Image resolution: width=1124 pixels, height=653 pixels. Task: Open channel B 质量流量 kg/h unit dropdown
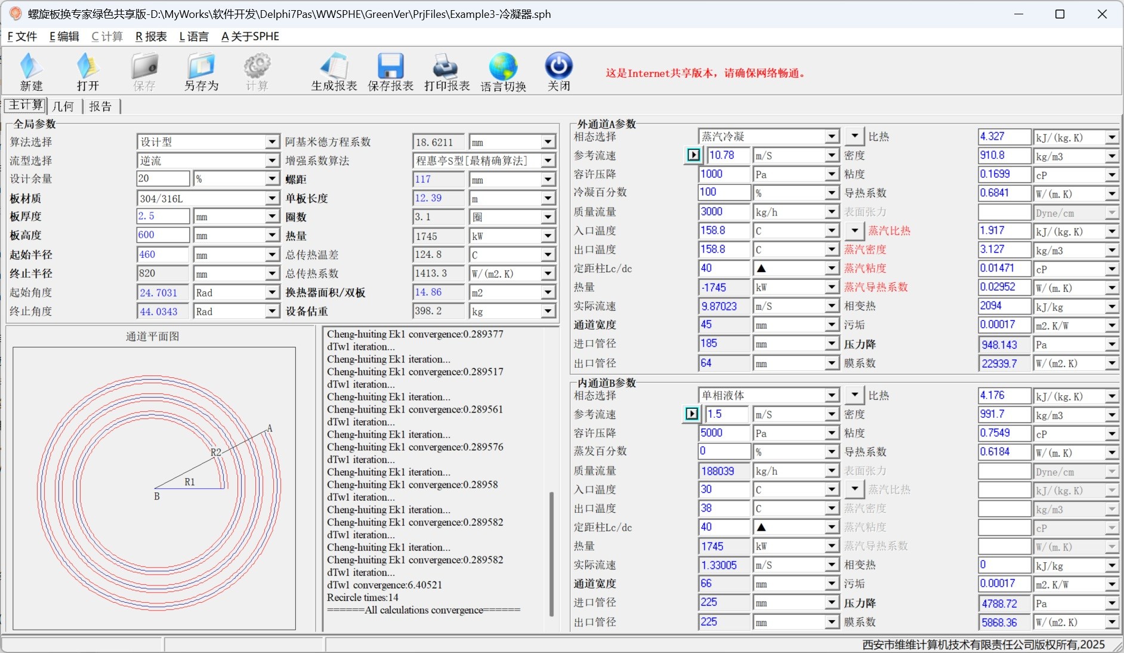pyautogui.click(x=832, y=471)
